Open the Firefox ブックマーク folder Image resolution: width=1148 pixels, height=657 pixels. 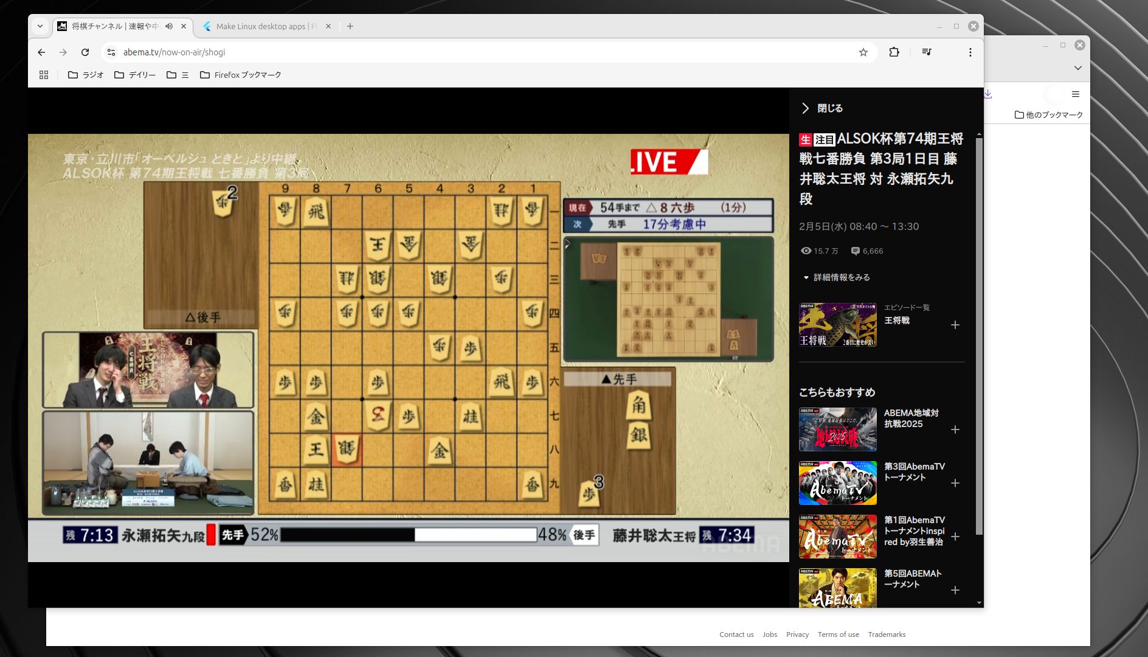point(241,75)
